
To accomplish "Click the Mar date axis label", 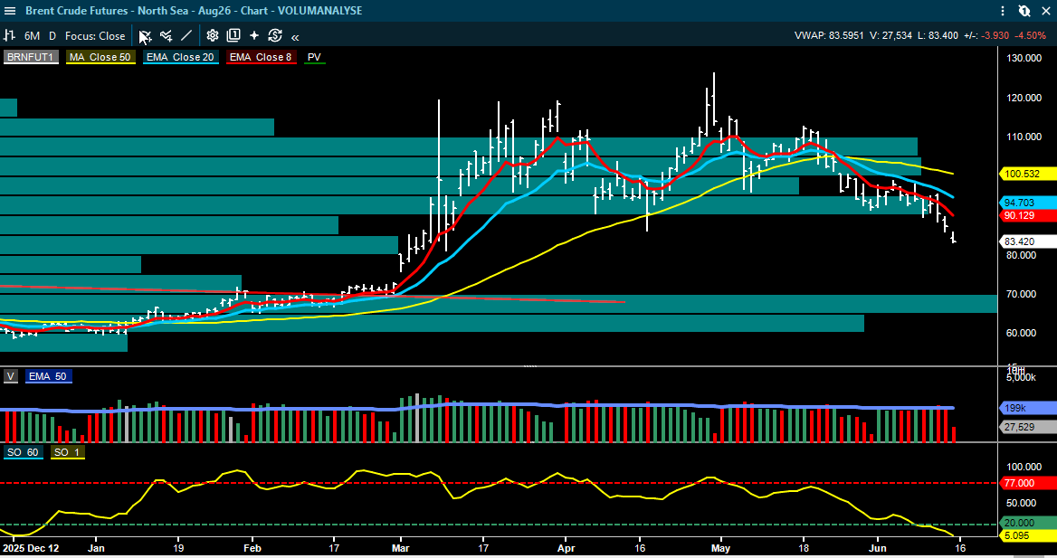I will (400, 549).
